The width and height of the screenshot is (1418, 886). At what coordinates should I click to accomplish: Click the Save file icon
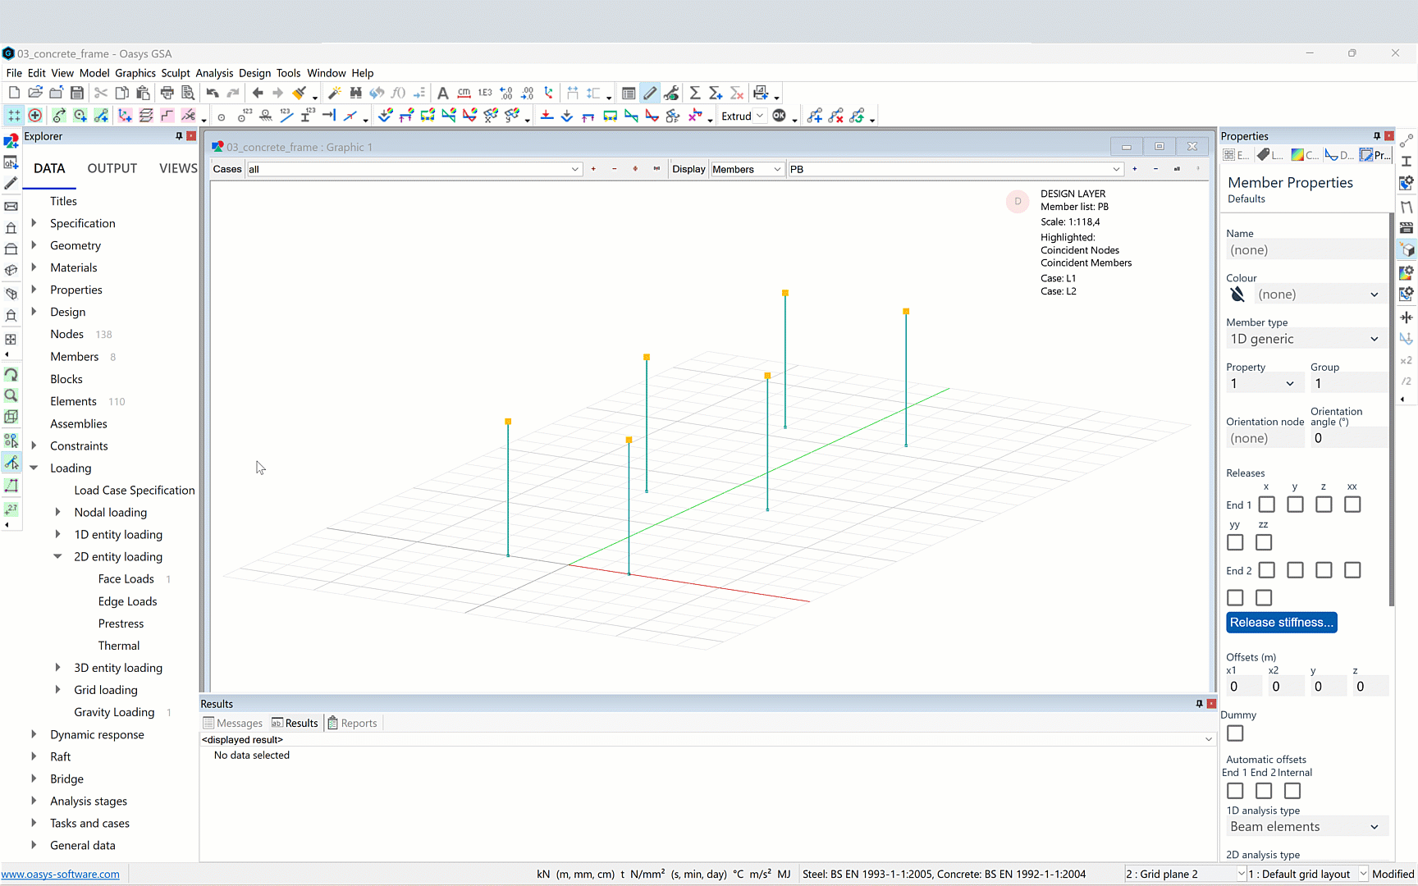click(76, 93)
